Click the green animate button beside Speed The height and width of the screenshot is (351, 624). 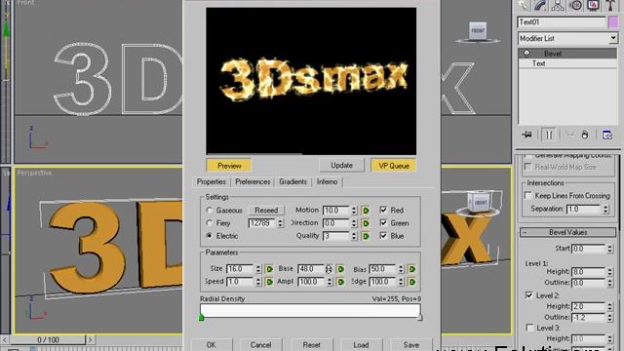click(x=269, y=282)
